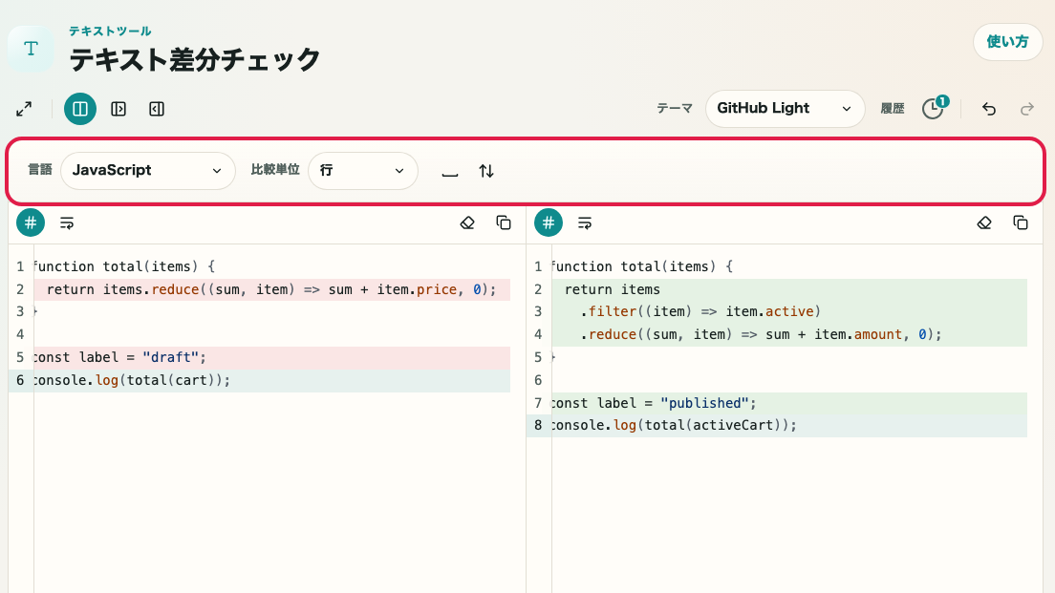The image size is (1055, 593).
Task: Select the split side-by-side layout
Action: [x=80, y=109]
